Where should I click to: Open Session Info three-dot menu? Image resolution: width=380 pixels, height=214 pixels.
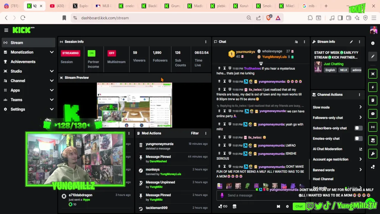tap(205, 42)
